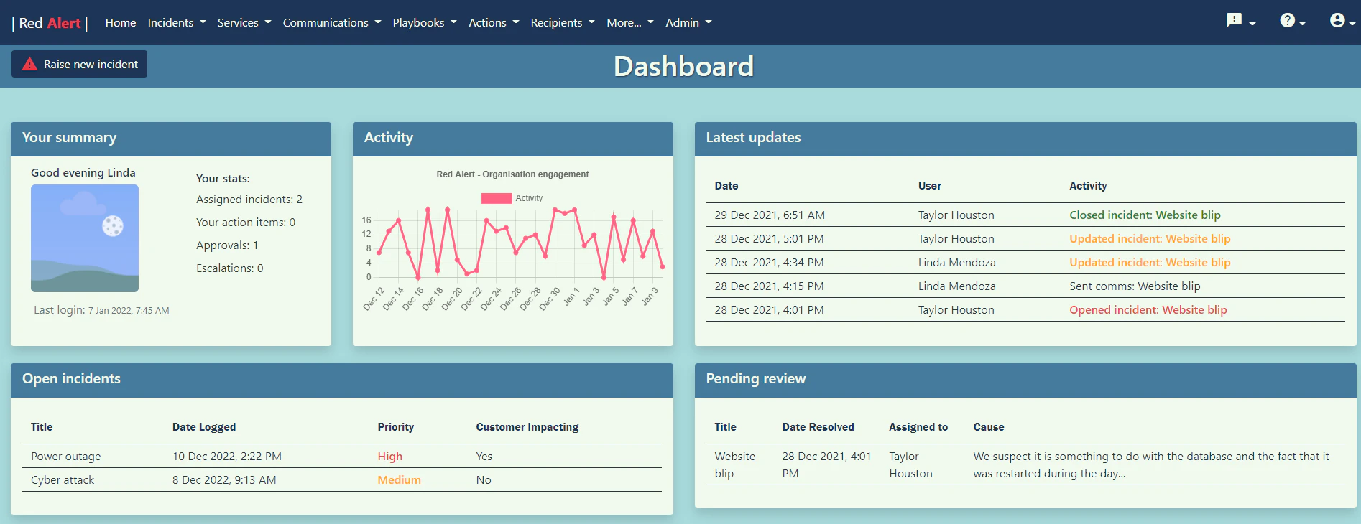Expand the Services dropdown menu
Viewport: 1361px width, 524px height.
(244, 23)
